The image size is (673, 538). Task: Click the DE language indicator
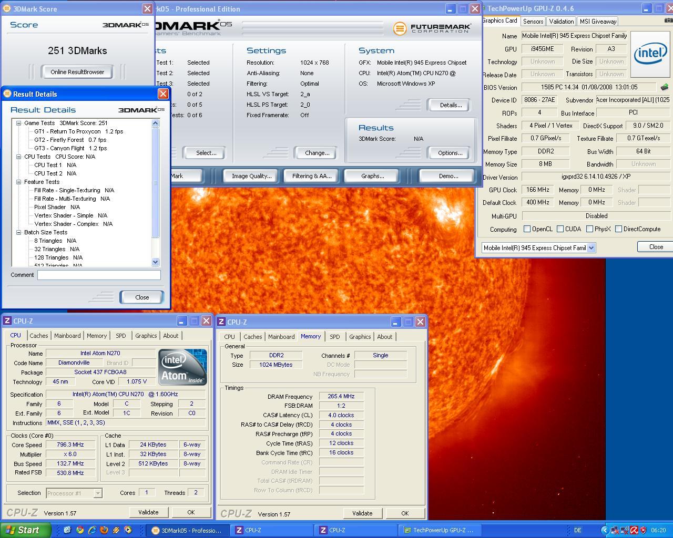point(577,530)
